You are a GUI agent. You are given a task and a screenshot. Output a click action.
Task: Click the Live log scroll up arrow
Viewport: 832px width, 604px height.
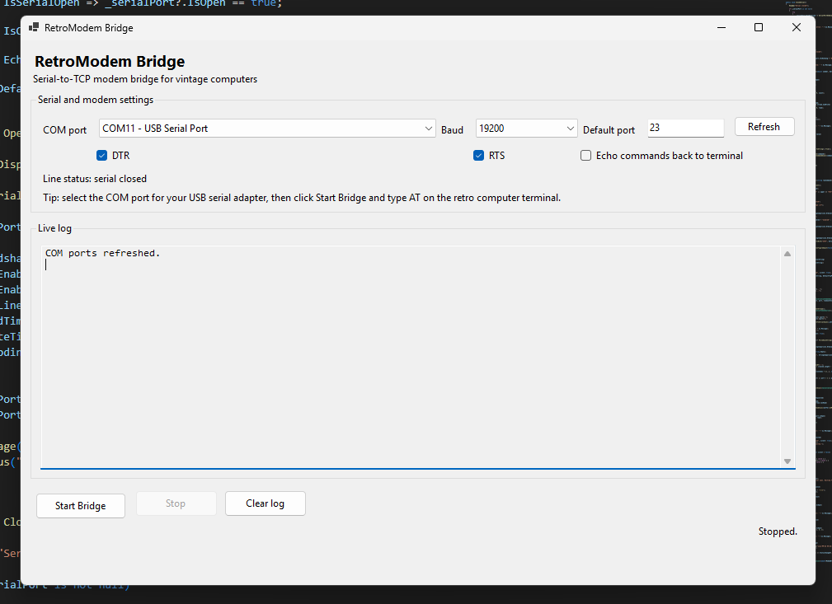click(x=787, y=254)
